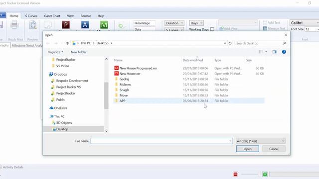Open the xer file type filter dropdown
The image size is (319, 179).
point(261,141)
